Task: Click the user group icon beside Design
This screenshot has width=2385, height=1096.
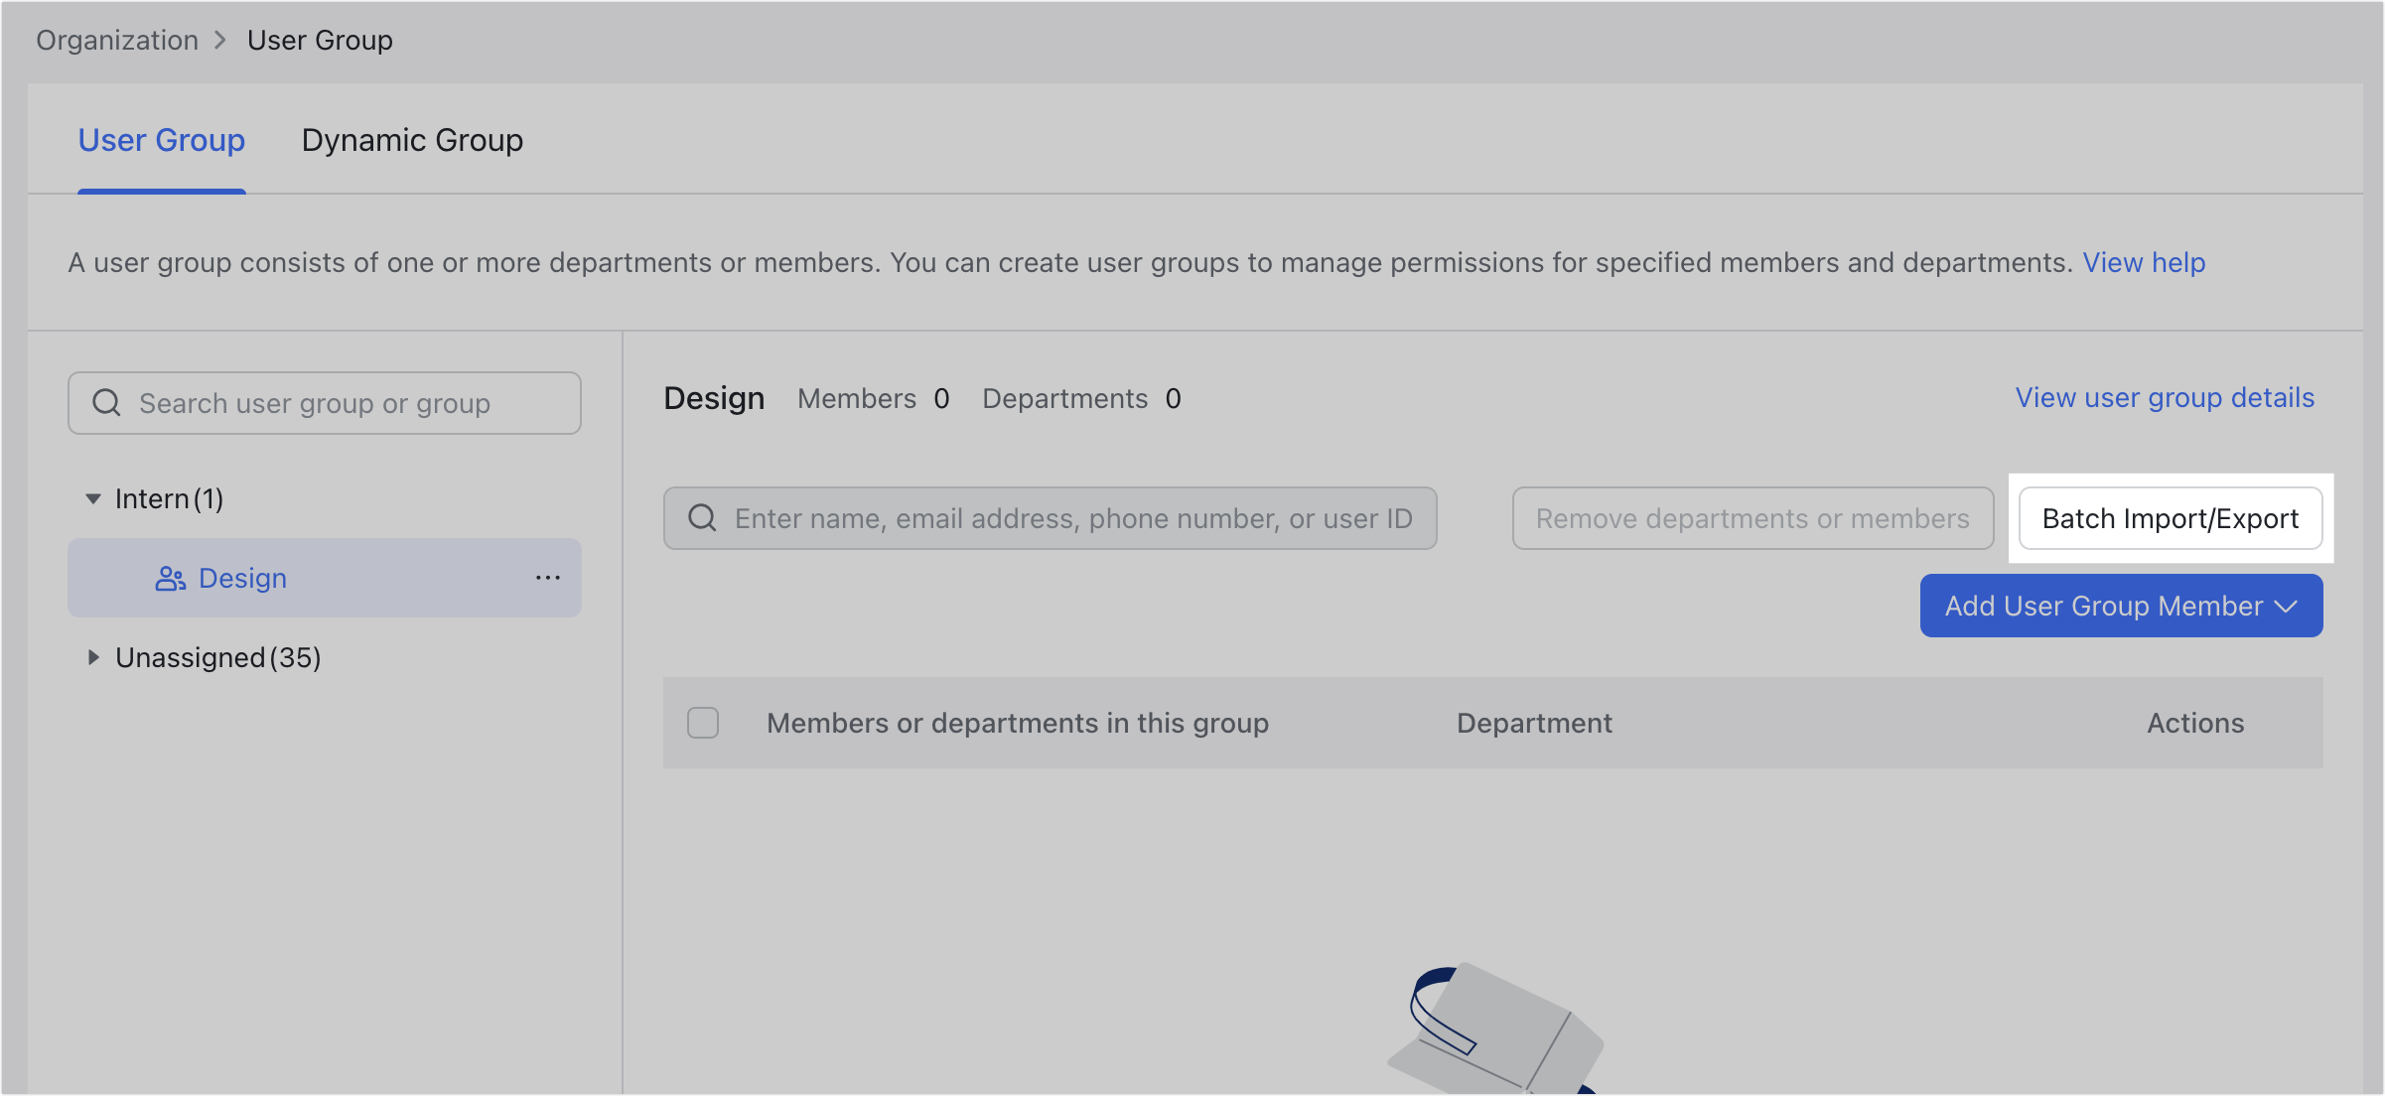Action: 170,578
